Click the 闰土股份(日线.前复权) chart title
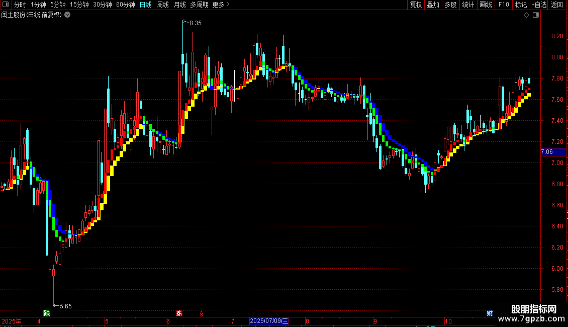The image size is (568, 327). click(32, 15)
